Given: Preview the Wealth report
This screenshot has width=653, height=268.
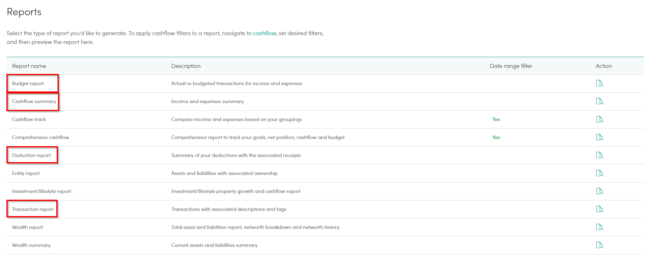Looking at the screenshot, I should 600,227.
